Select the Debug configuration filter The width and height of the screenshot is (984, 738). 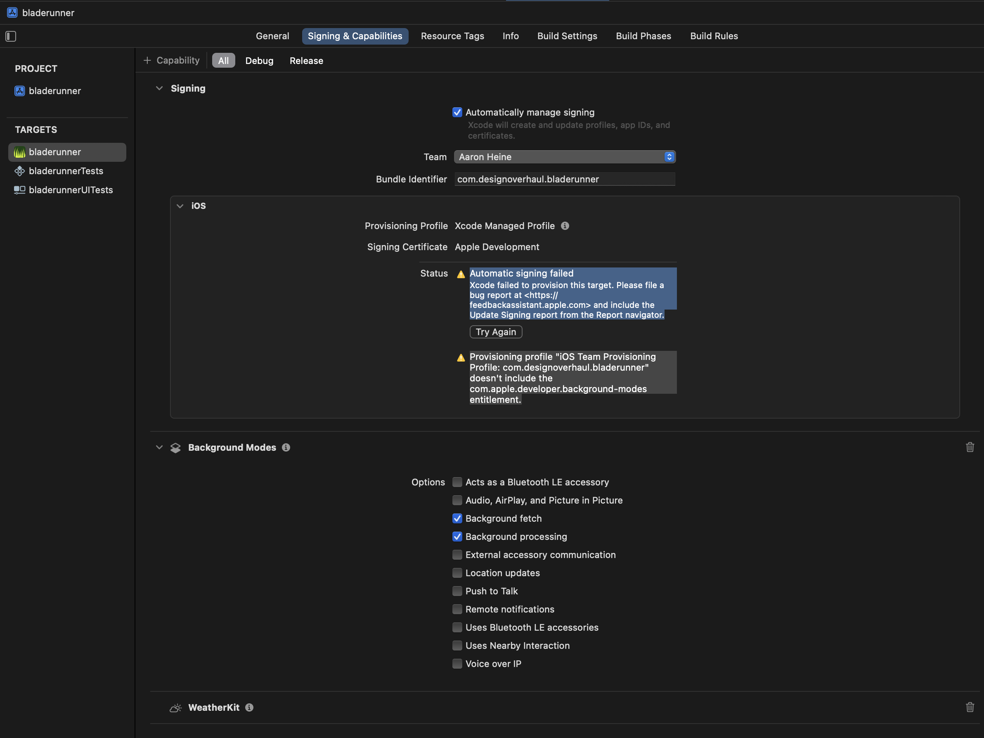coord(259,61)
